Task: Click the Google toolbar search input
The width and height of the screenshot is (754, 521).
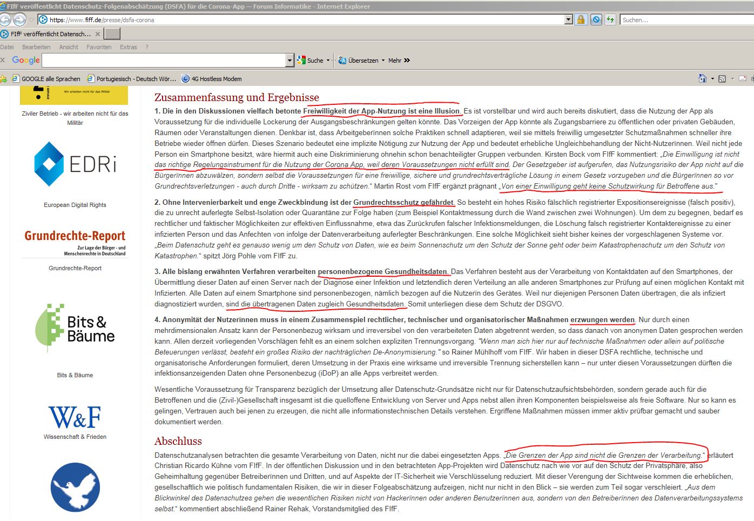Action: coord(164,60)
